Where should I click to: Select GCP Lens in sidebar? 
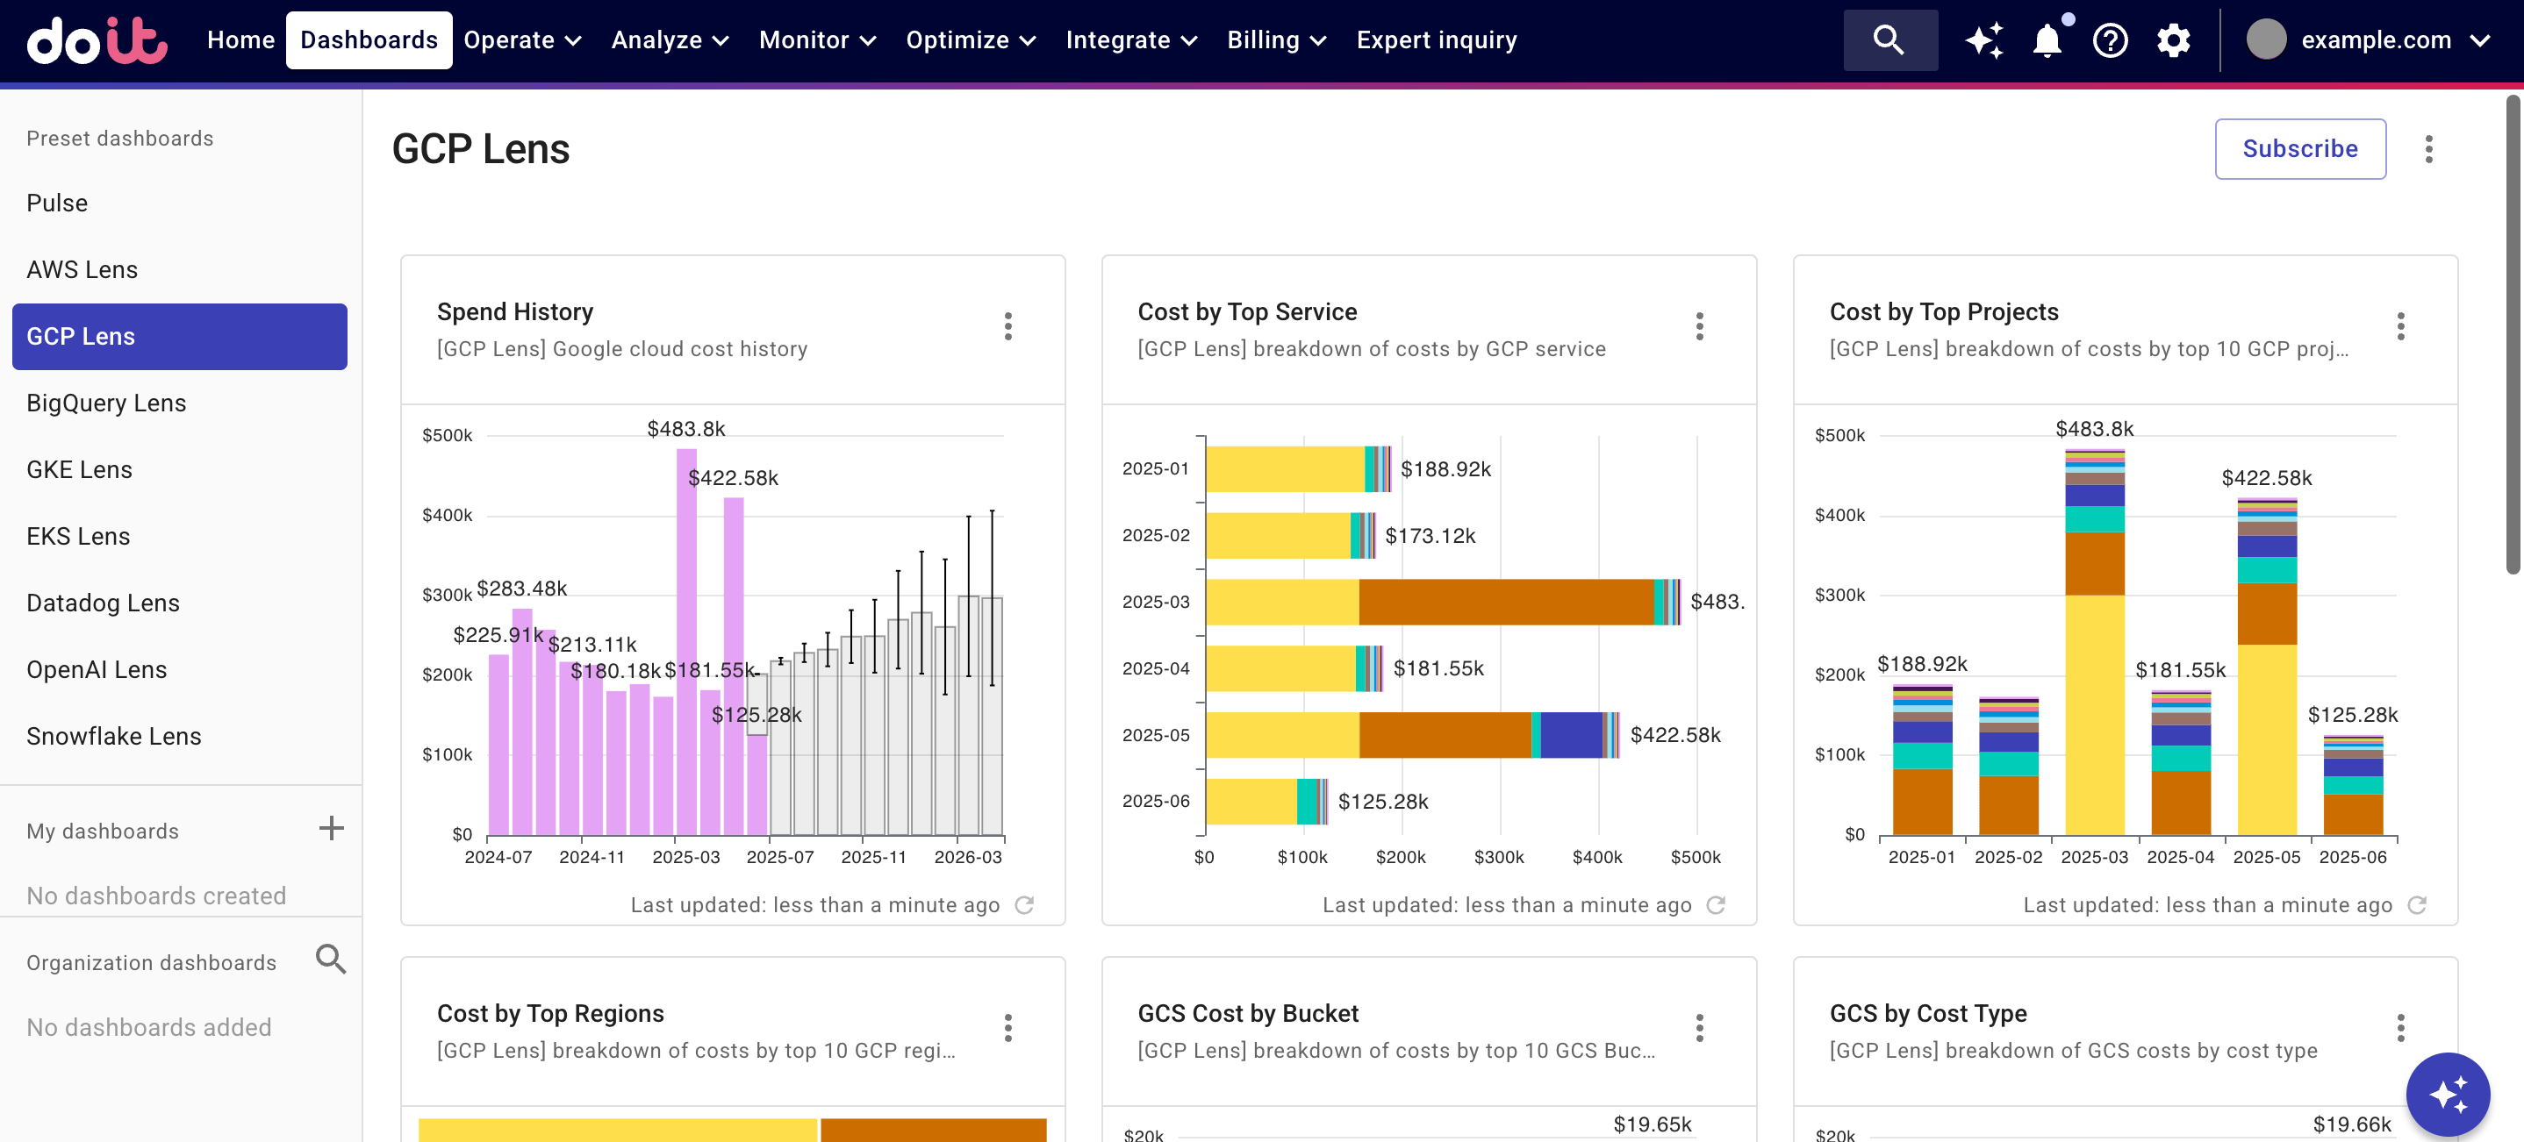(180, 336)
